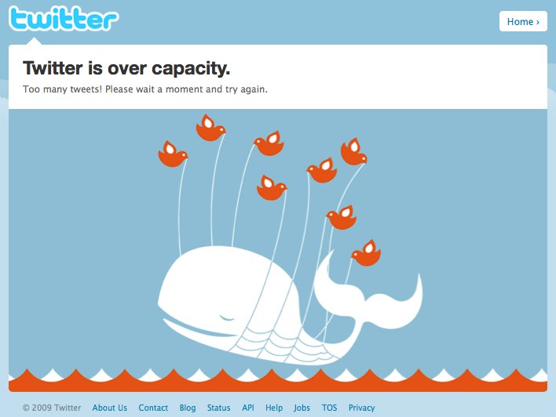The image size is (556, 417).
Task: Click the whale's closed eye
Action: click(227, 317)
